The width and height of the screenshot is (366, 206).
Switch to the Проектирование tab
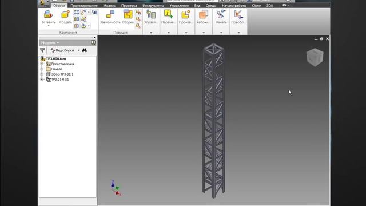click(84, 6)
